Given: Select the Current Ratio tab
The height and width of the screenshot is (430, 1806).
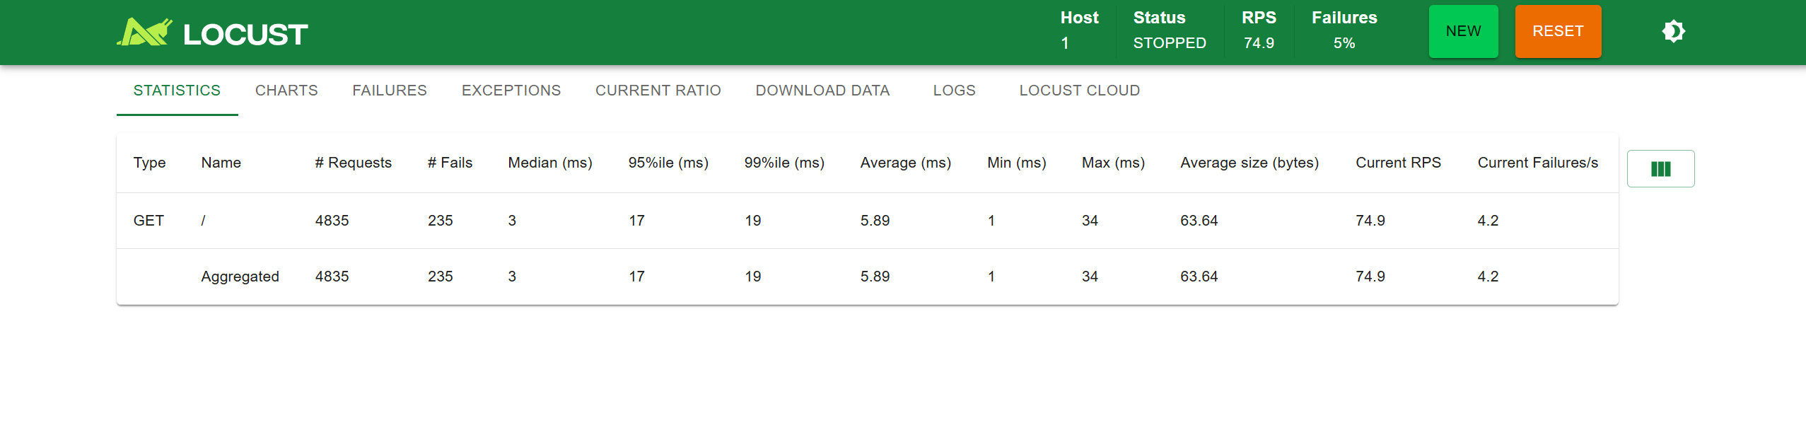Looking at the screenshot, I should click(x=658, y=91).
